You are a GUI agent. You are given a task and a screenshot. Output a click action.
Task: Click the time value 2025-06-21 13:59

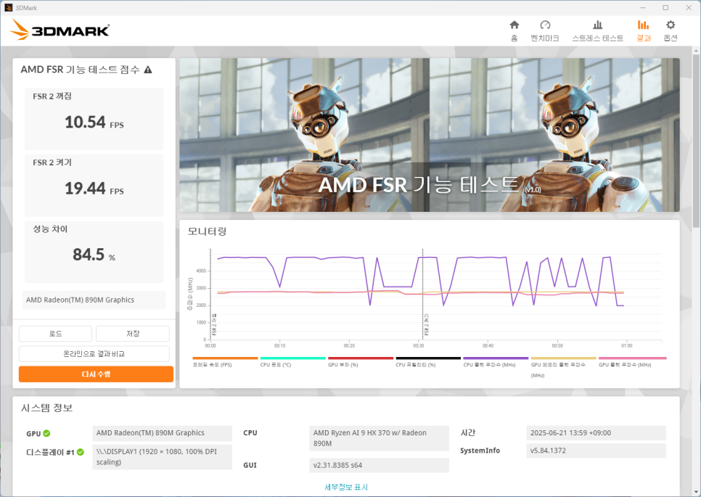[x=596, y=433]
